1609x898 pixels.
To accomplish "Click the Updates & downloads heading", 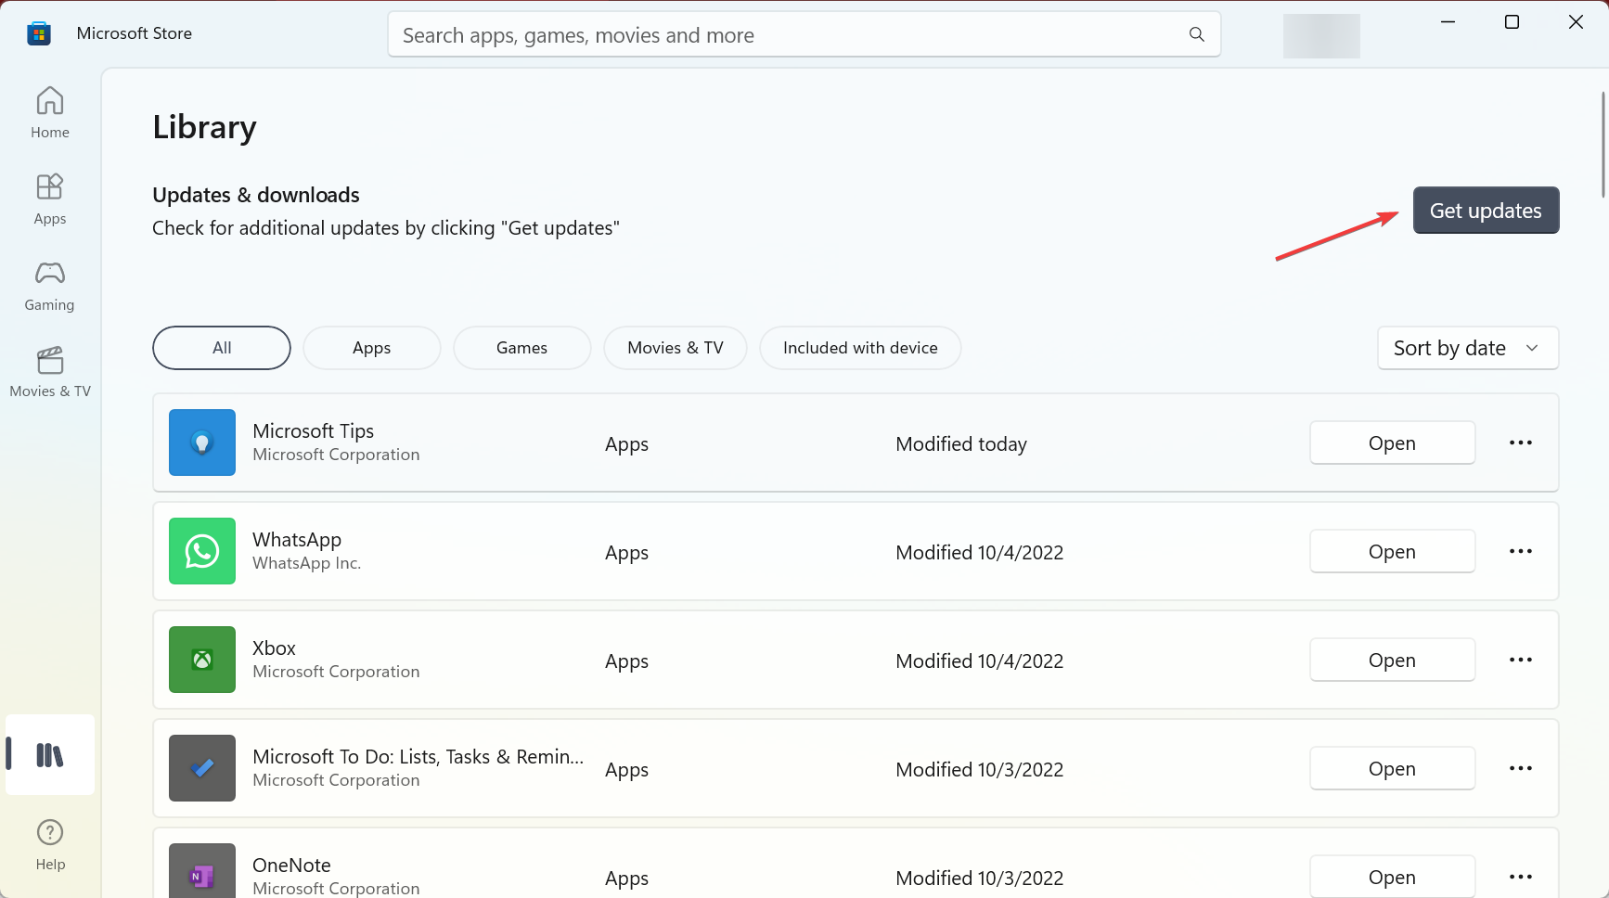I will pos(256,195).
